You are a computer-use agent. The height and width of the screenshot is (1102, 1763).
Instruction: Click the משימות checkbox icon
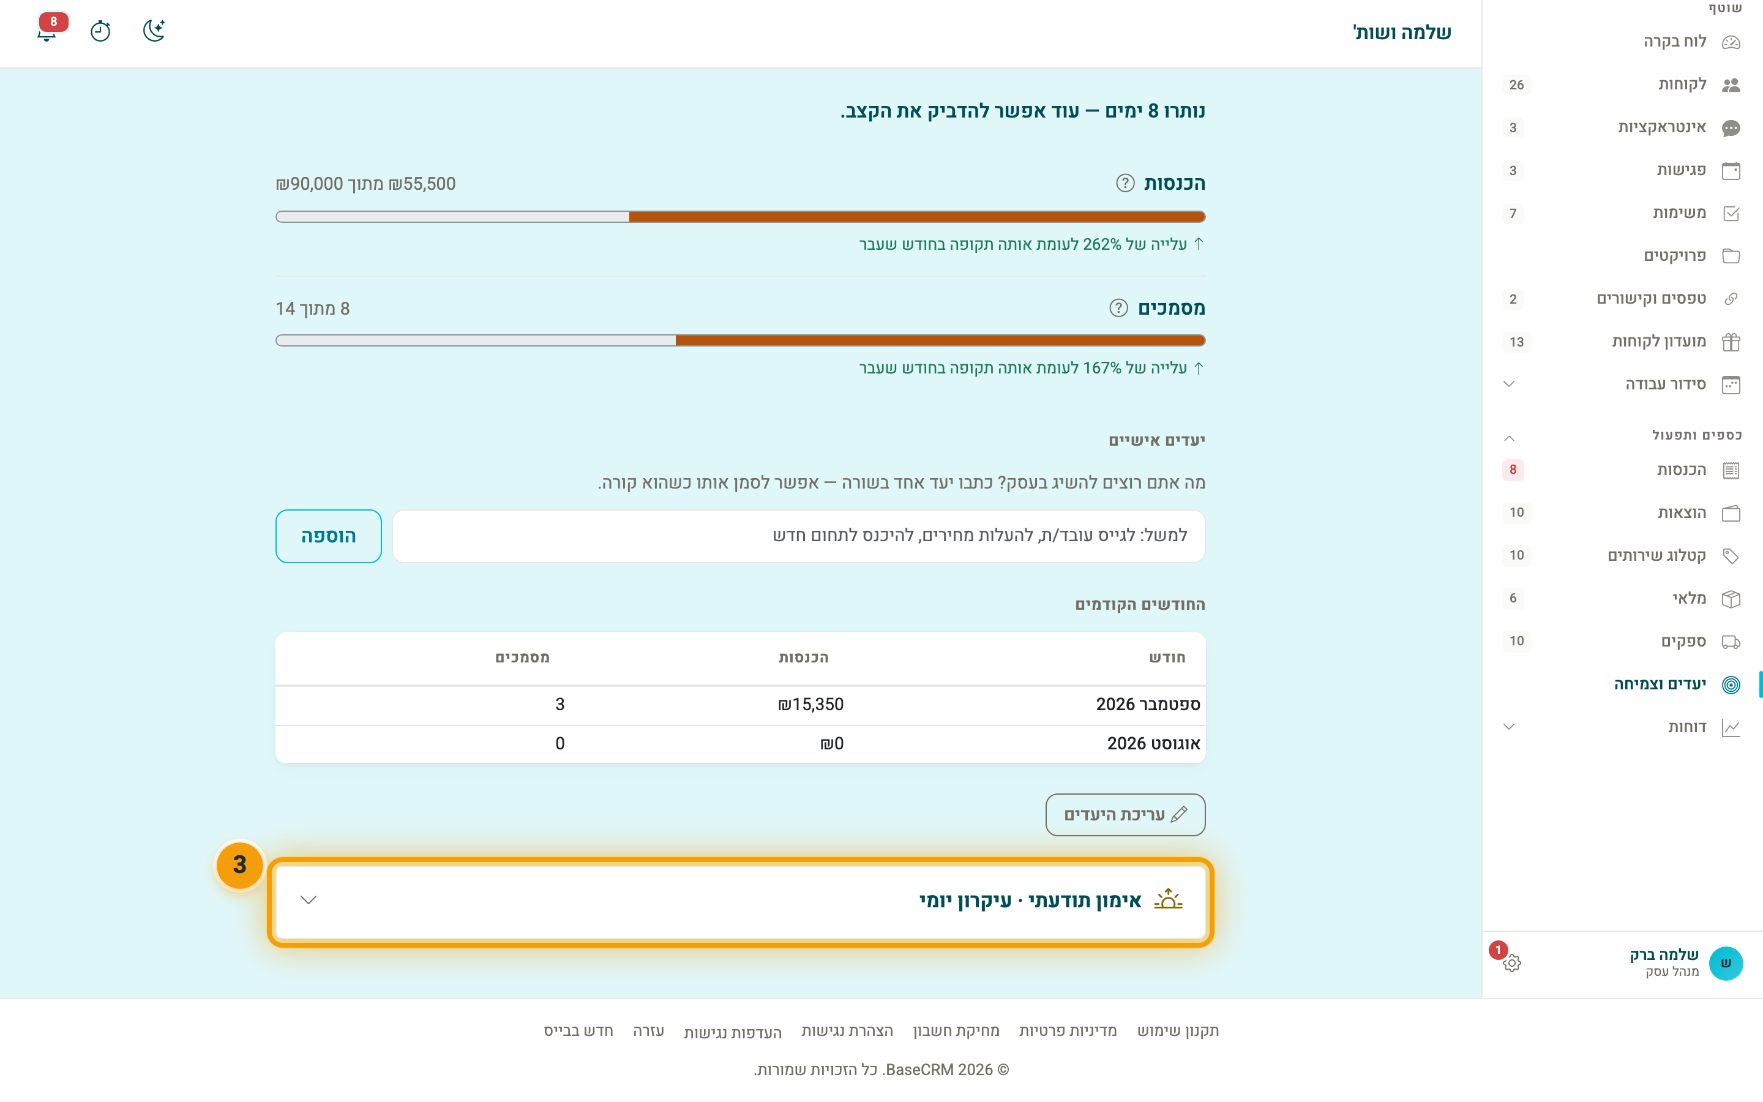pyautogui.click(x=1731, y=213)
